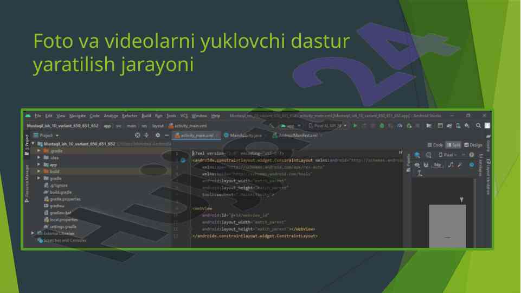521x293 pixels.
Task: Select gradle.properties file in project tree
Action: click(x=65, y=199)
